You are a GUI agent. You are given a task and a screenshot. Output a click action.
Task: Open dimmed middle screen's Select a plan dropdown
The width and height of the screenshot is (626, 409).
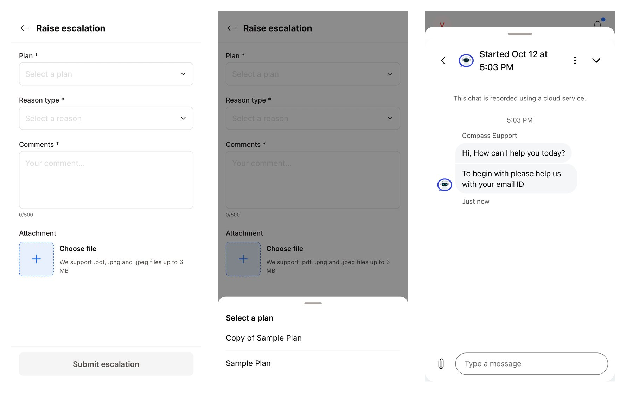tap(313, 74)
